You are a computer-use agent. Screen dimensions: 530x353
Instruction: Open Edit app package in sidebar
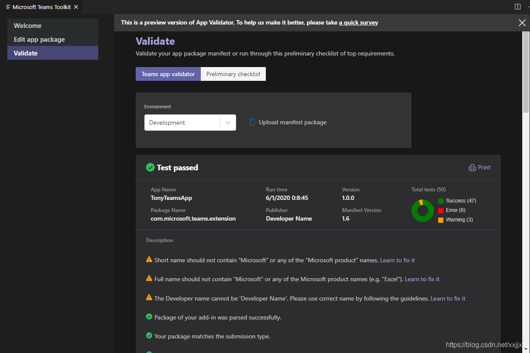coord(53,39)
